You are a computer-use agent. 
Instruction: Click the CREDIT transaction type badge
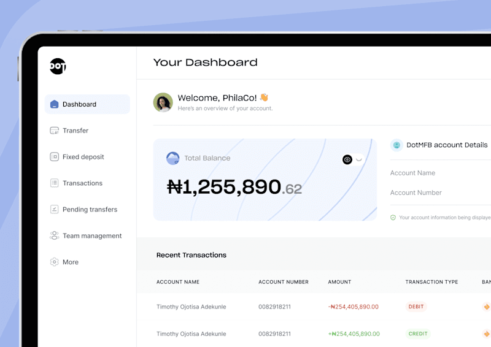(x=418, y=334)
